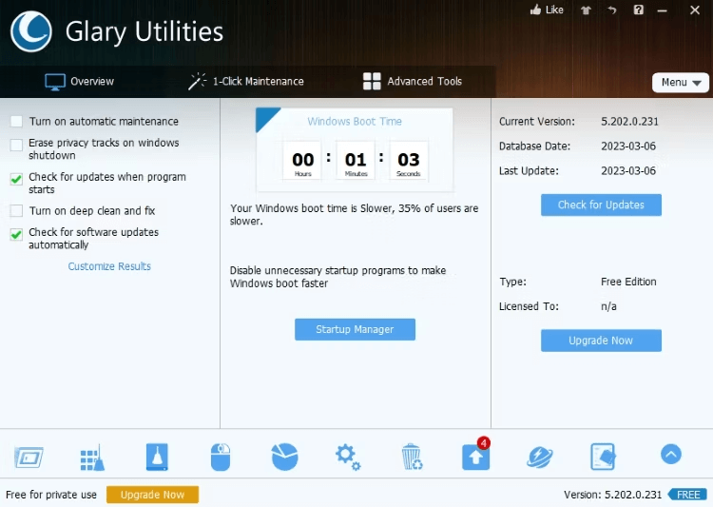
Task: Click the Context Menu Manager mouse icon
Action: (221, 457)
